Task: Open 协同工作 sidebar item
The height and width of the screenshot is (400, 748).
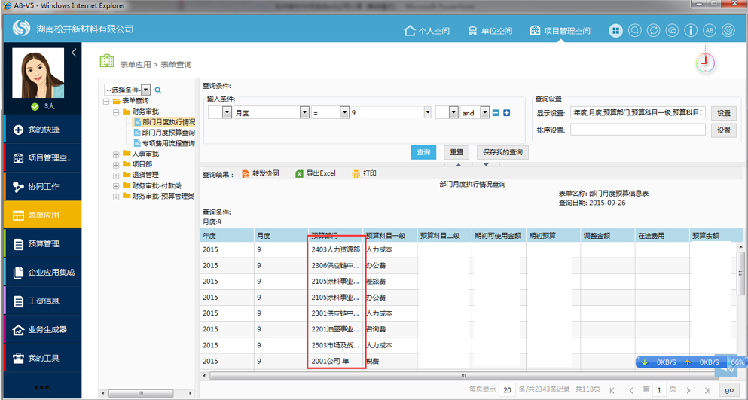Action: click(x=43, y=187)
